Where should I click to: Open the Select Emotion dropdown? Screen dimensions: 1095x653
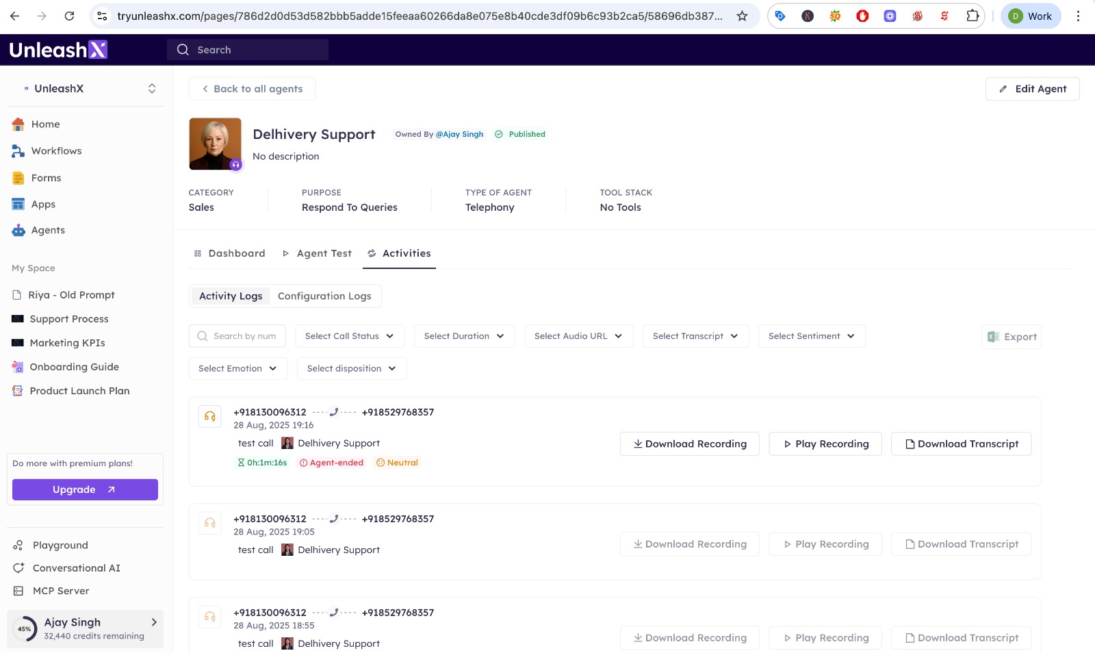237,368
